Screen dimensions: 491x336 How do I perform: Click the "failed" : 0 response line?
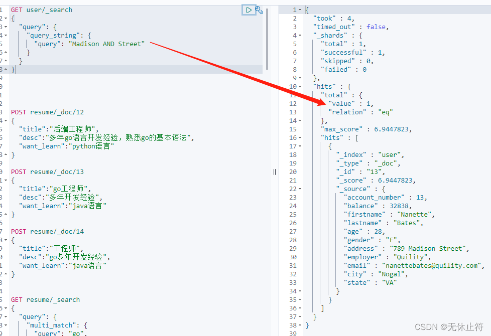[343, 69]
